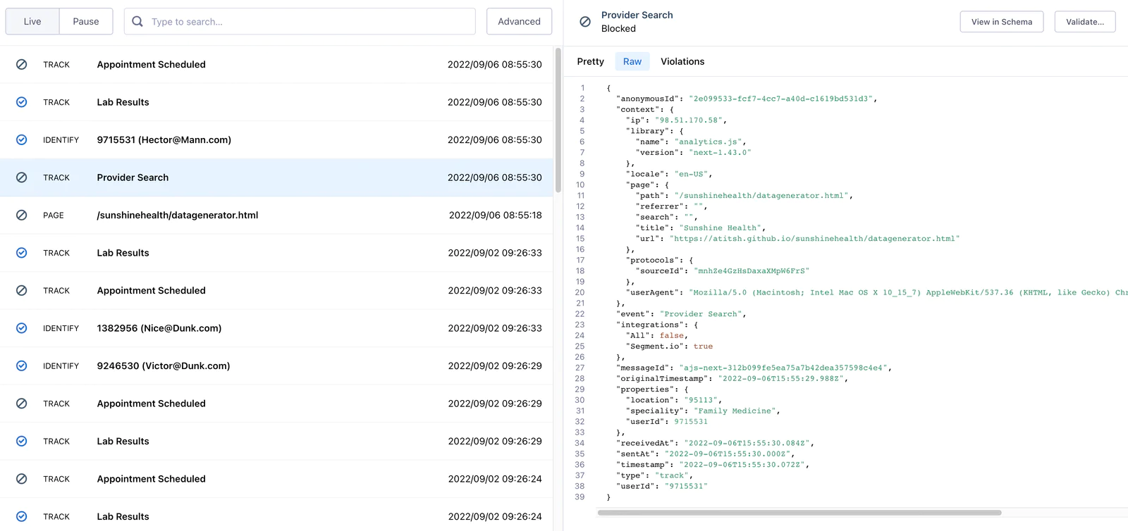Click the magnifier icon in search bar
This screenshot has height=531, width=1128.
(x=137, y=22)
